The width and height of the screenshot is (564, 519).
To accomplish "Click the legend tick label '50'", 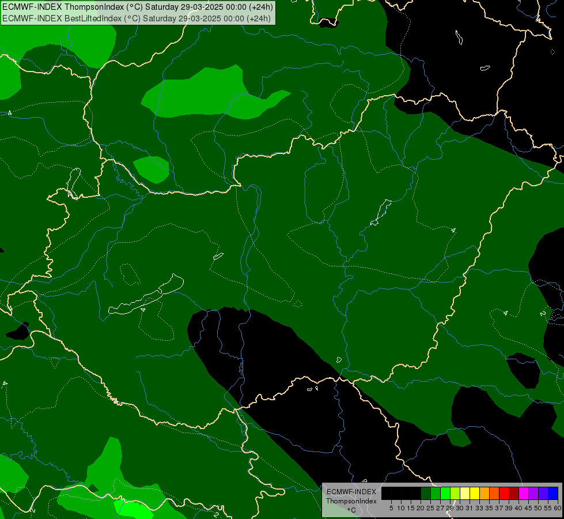I will [538, 508].
